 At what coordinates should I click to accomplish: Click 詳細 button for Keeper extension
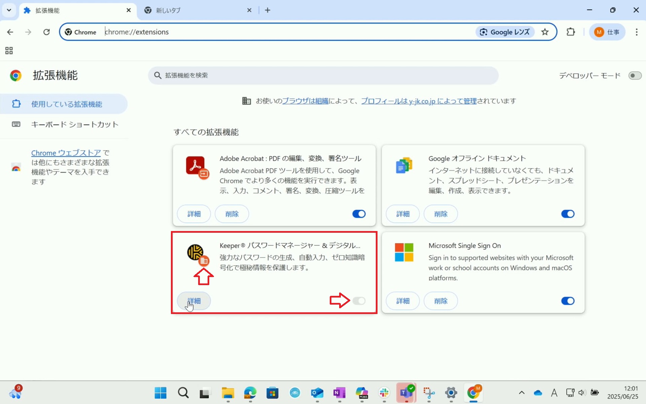(x=194, y=301)
